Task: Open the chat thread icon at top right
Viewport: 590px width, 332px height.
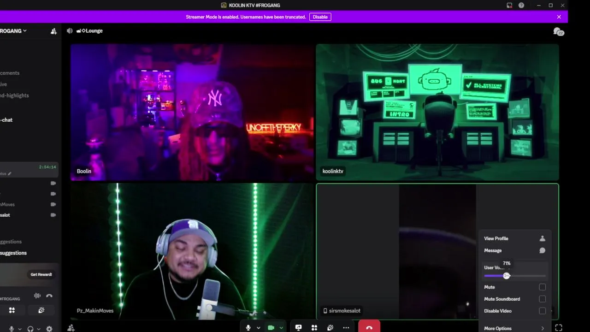Action: 558,31
